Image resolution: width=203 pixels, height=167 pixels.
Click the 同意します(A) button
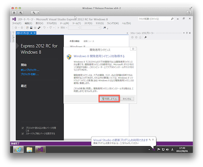click(x=109, y=99)
